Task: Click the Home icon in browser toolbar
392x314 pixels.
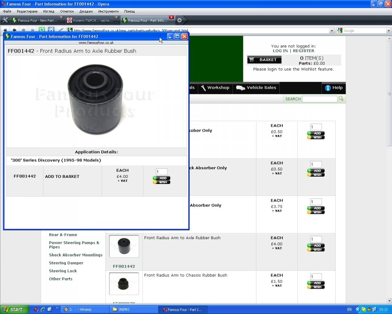Action: point(51,30)
